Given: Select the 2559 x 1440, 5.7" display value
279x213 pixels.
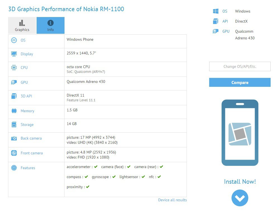Looking at the screenshot, I should point(81,53).
